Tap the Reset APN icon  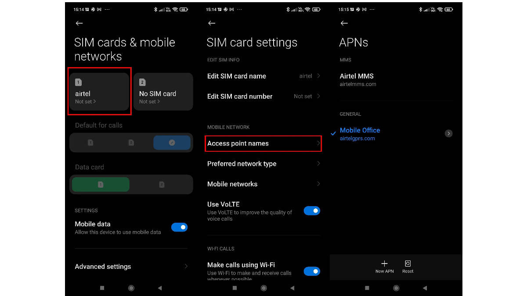408,264
